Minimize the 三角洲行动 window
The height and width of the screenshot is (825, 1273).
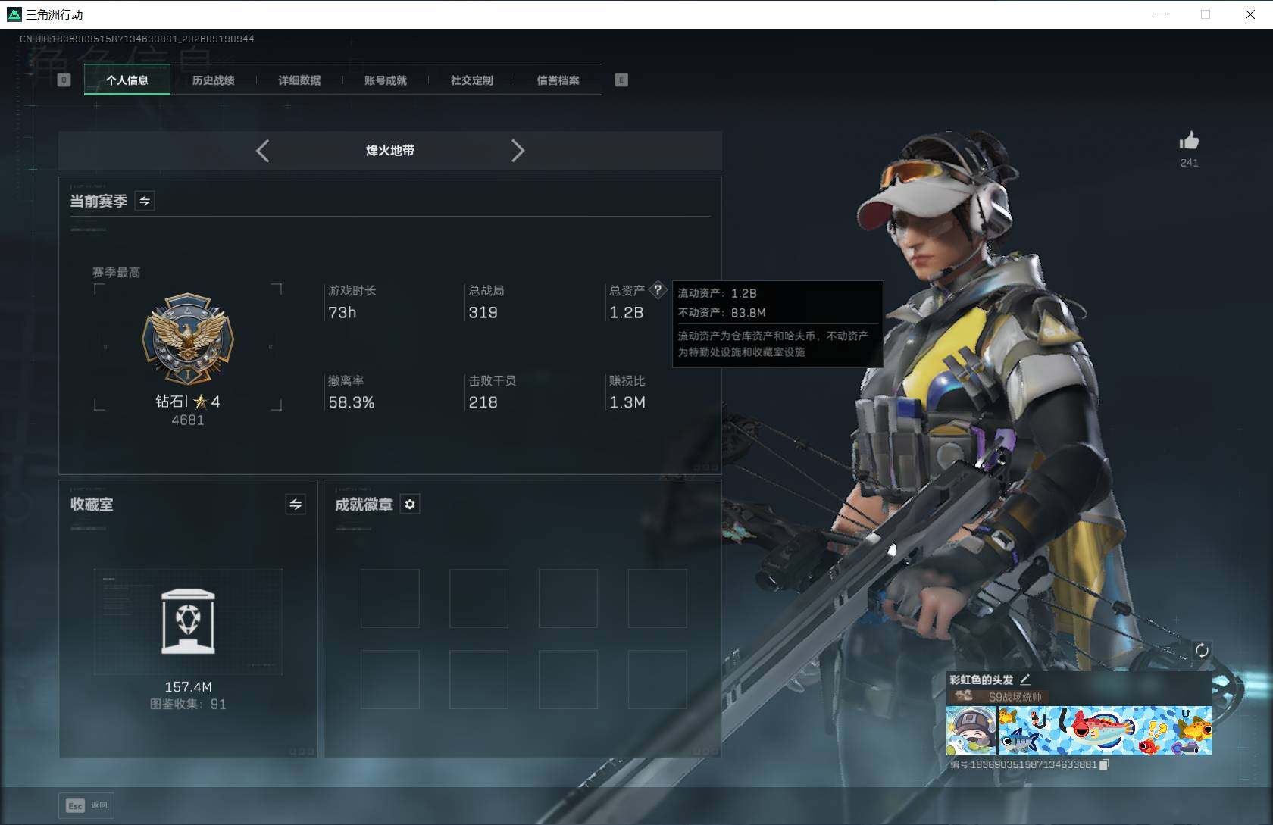coord(1162,14)
